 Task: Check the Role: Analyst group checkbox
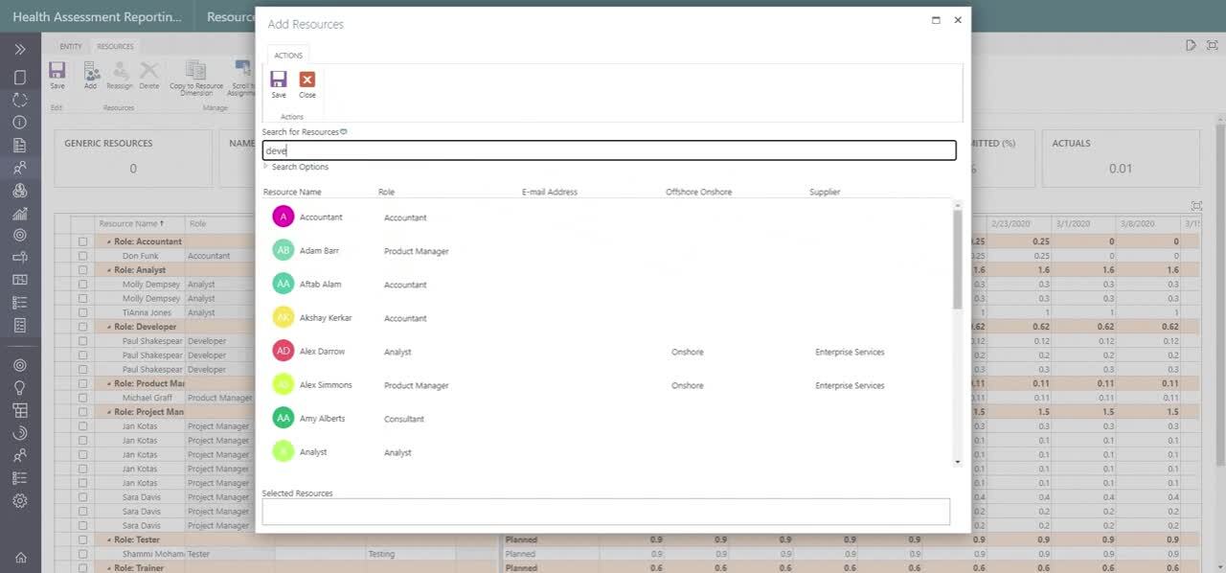[x=83, y=270]
